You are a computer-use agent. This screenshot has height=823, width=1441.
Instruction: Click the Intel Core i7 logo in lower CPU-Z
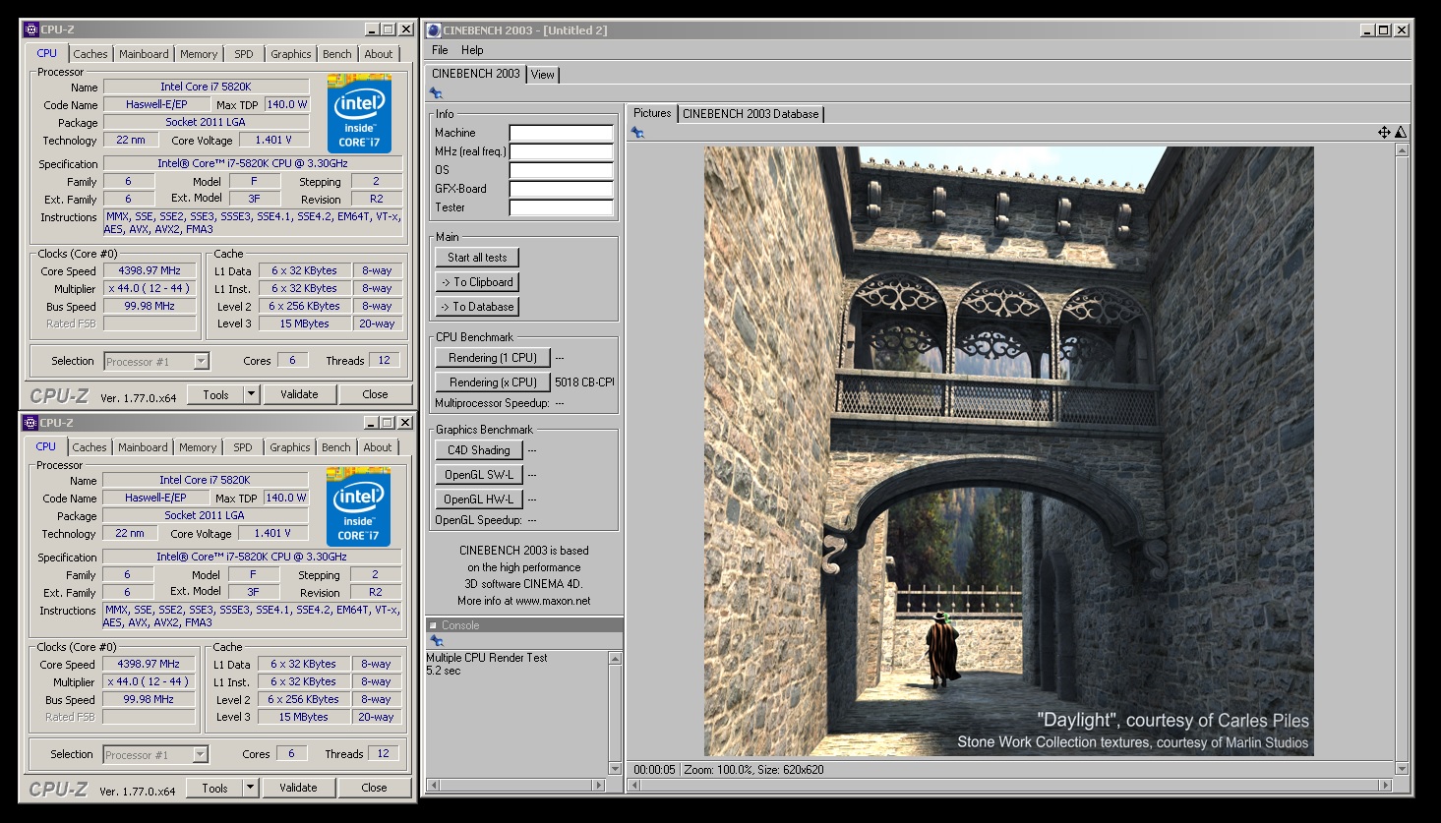tap(358, 507)
